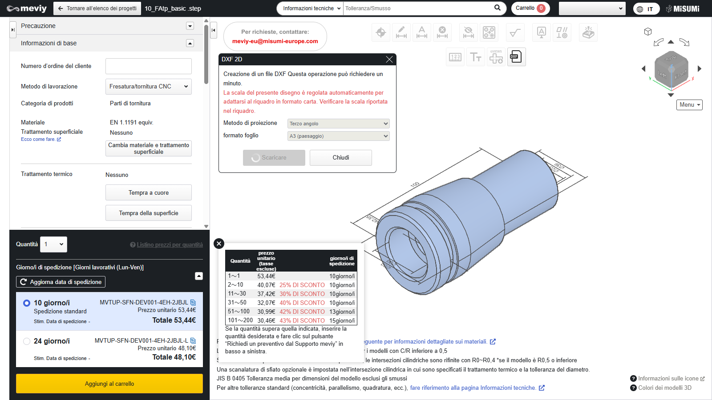Select the 10 giorno/i shipping option
Screen dimensions: 712x400
tap(27, 303)
